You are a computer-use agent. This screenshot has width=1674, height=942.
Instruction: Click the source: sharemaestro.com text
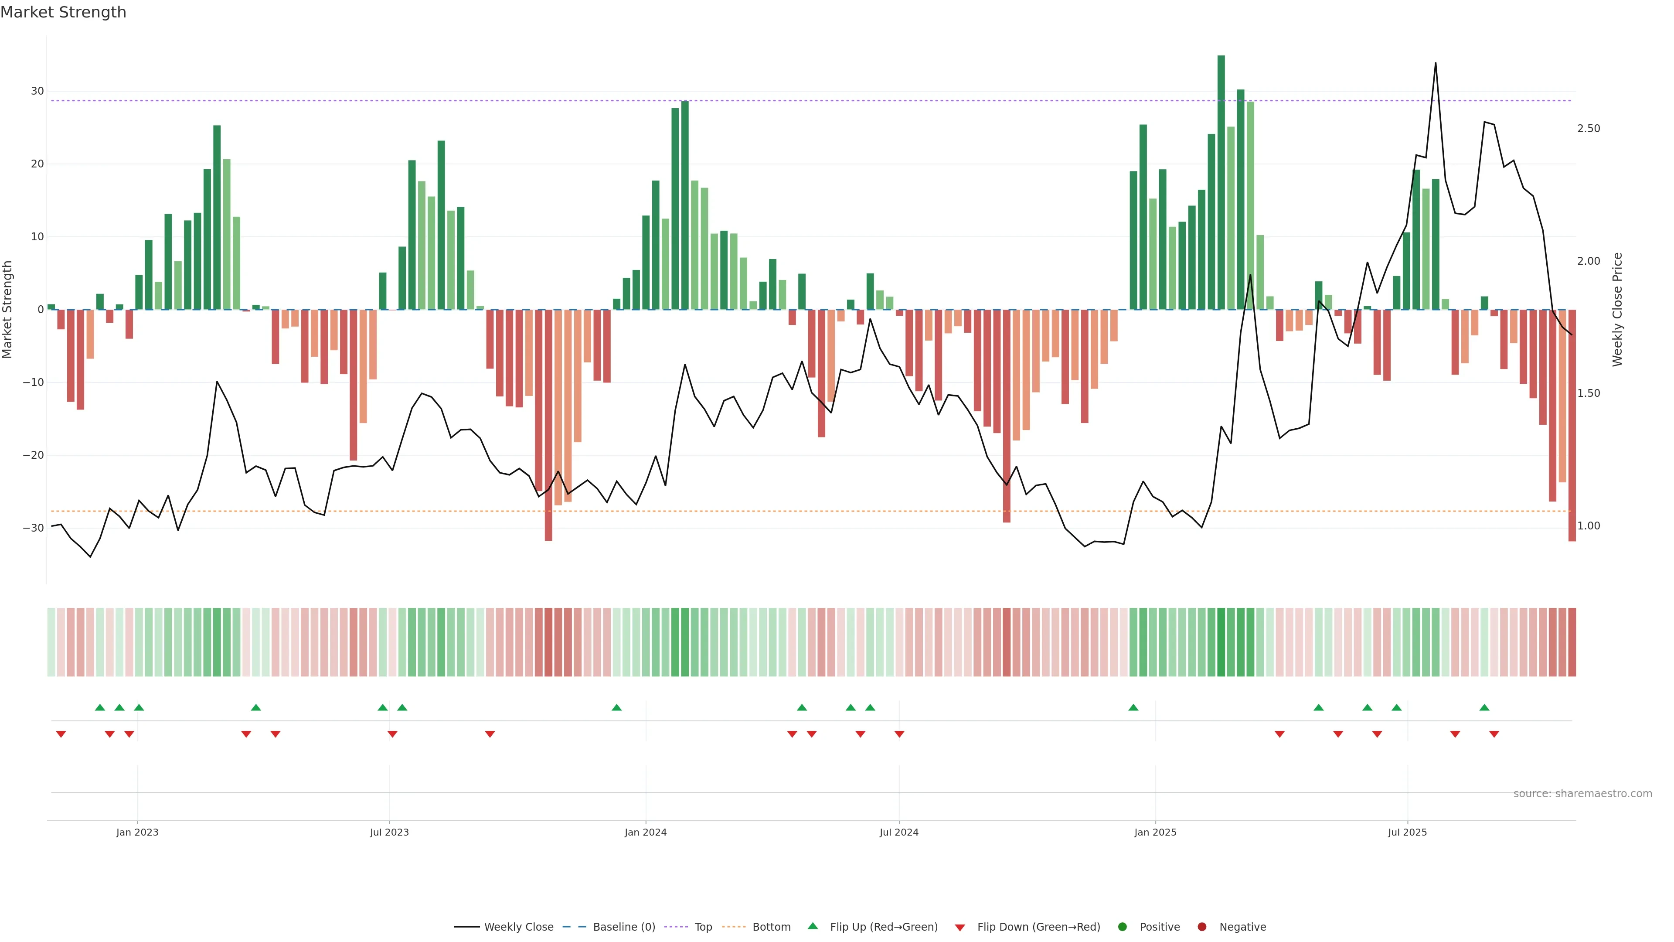tap(1582, 794)
